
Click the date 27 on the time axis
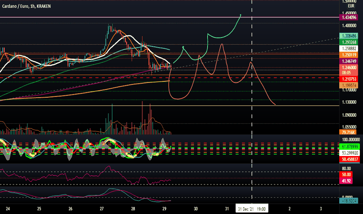coord(102,209)
